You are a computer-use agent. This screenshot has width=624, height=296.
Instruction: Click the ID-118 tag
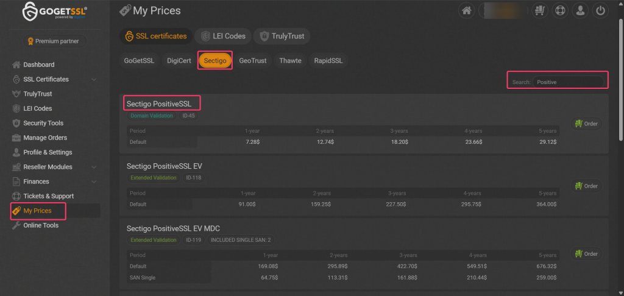click(x=194, y=178)
